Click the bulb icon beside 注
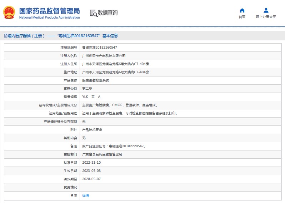Screen dimensions: 285x203 tap(72, 195)
